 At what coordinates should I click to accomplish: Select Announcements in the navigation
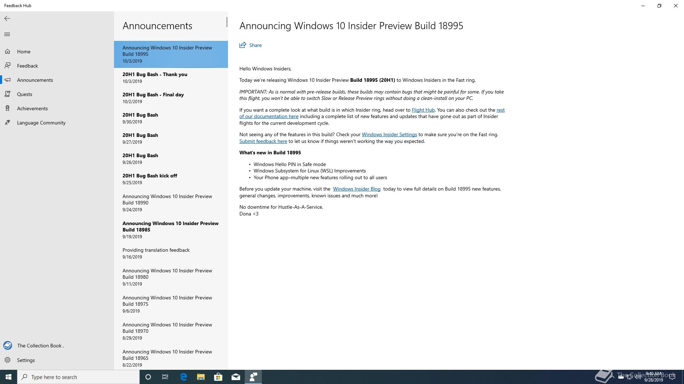(x=57, y=80)
